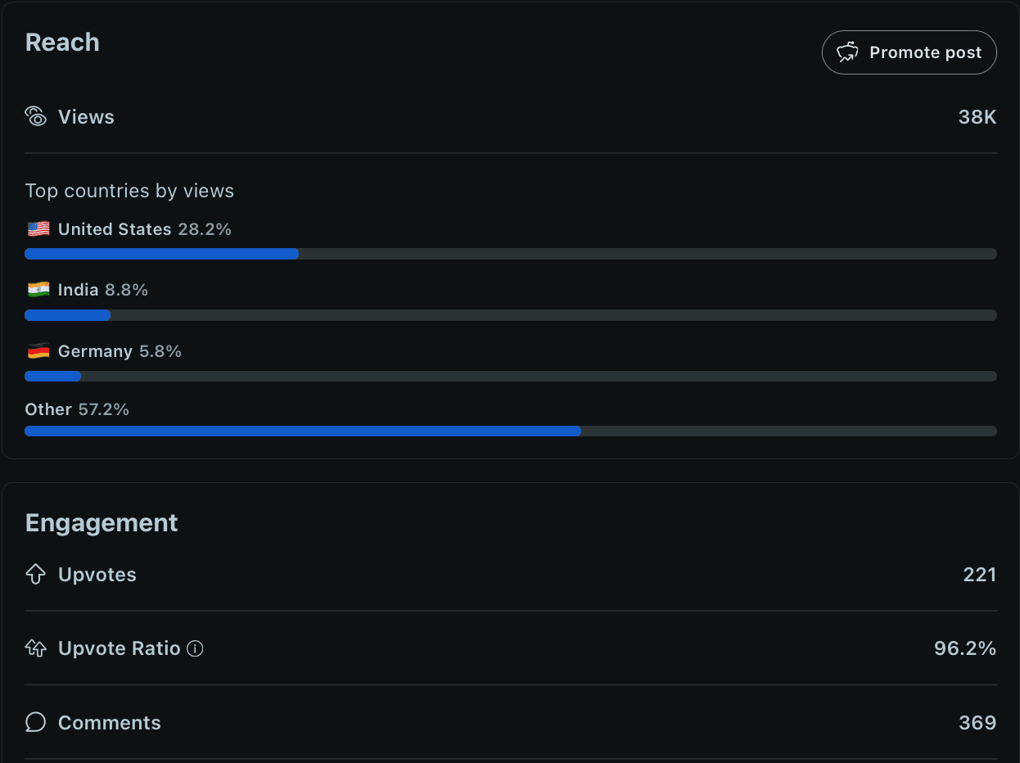
Task: Click the 369 comments count
Action: point(977,723)
